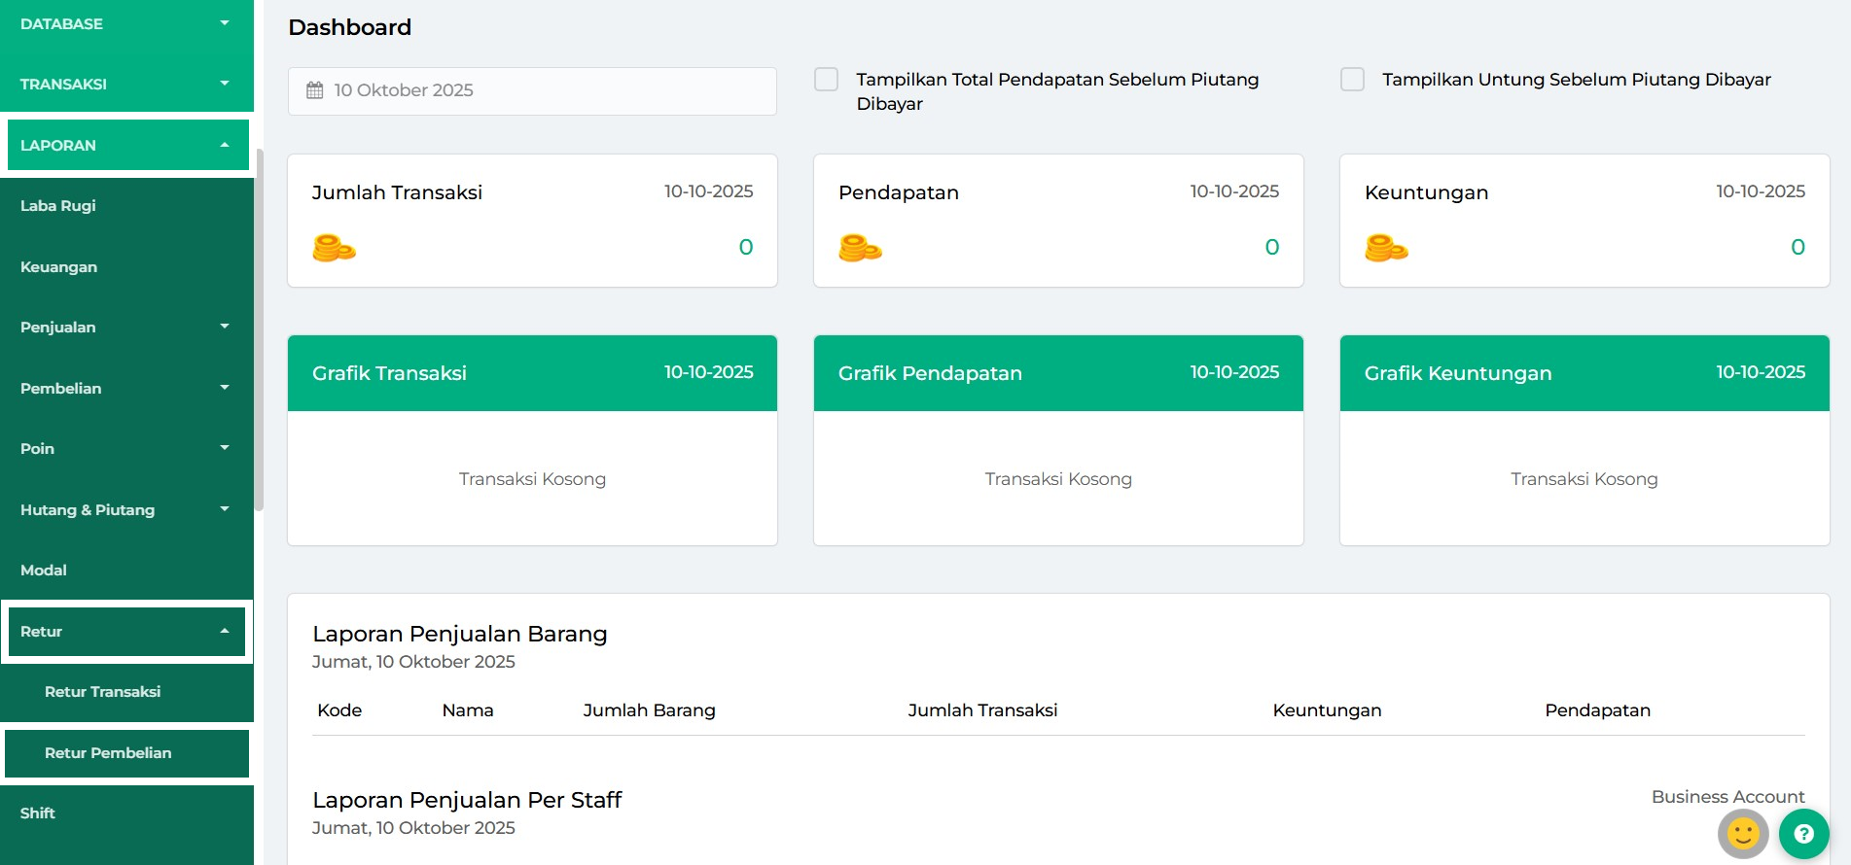Expand the TRANSAKSI sidebar menu

(x=126, y=84)
